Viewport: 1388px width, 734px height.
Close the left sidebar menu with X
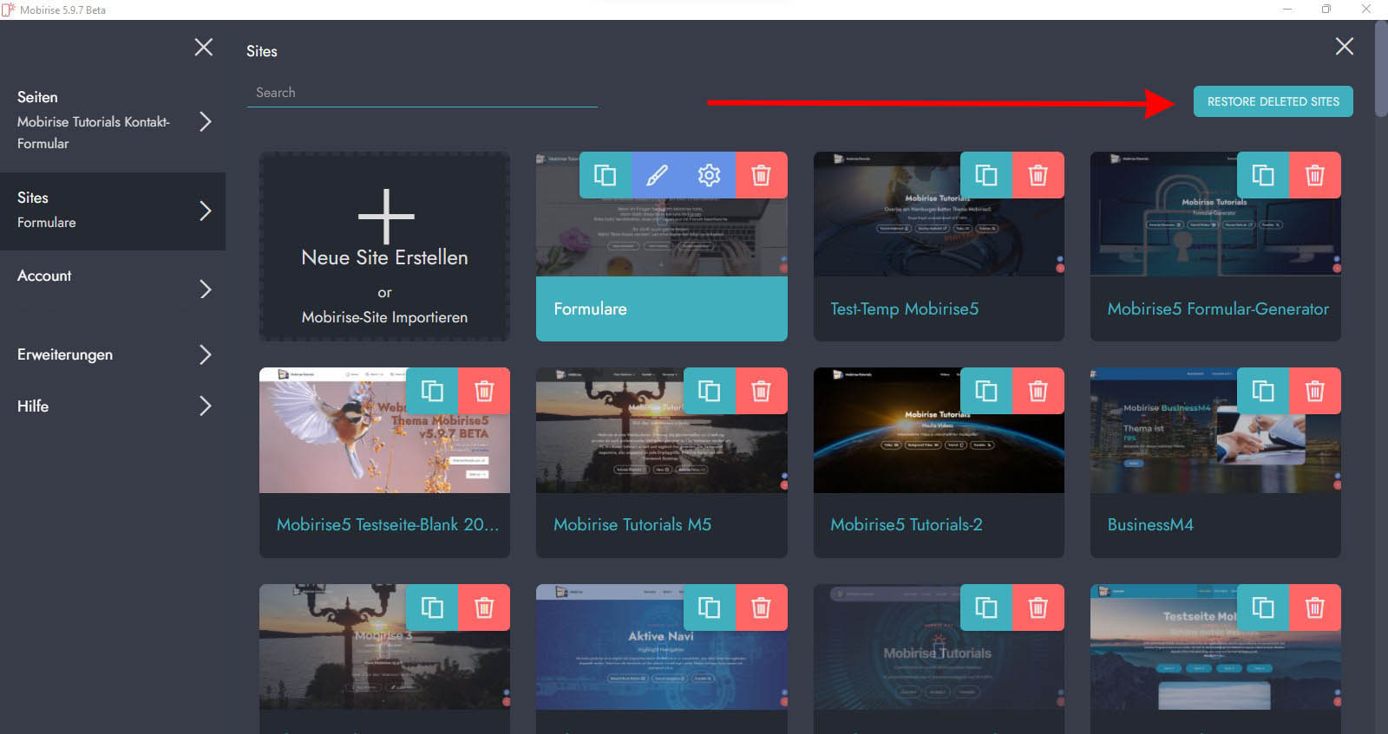[x=204, y=47]
